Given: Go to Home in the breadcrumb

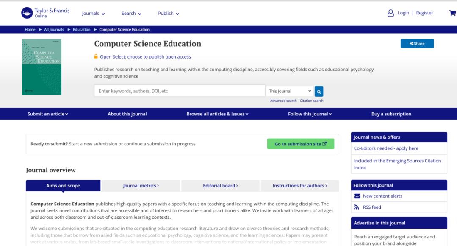Looking at the screenshot, I should point(30,29).
